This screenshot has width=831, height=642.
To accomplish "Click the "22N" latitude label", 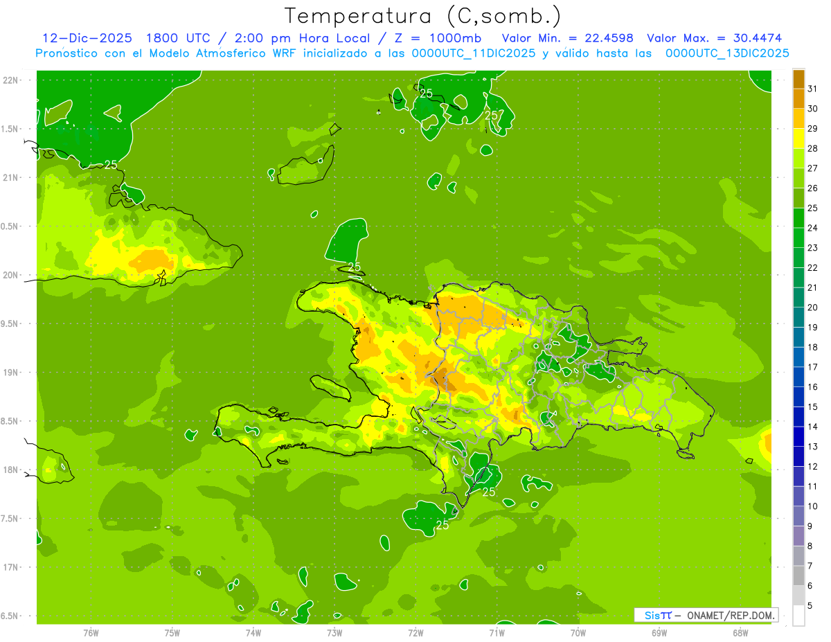I will click(x=12, y=80).
